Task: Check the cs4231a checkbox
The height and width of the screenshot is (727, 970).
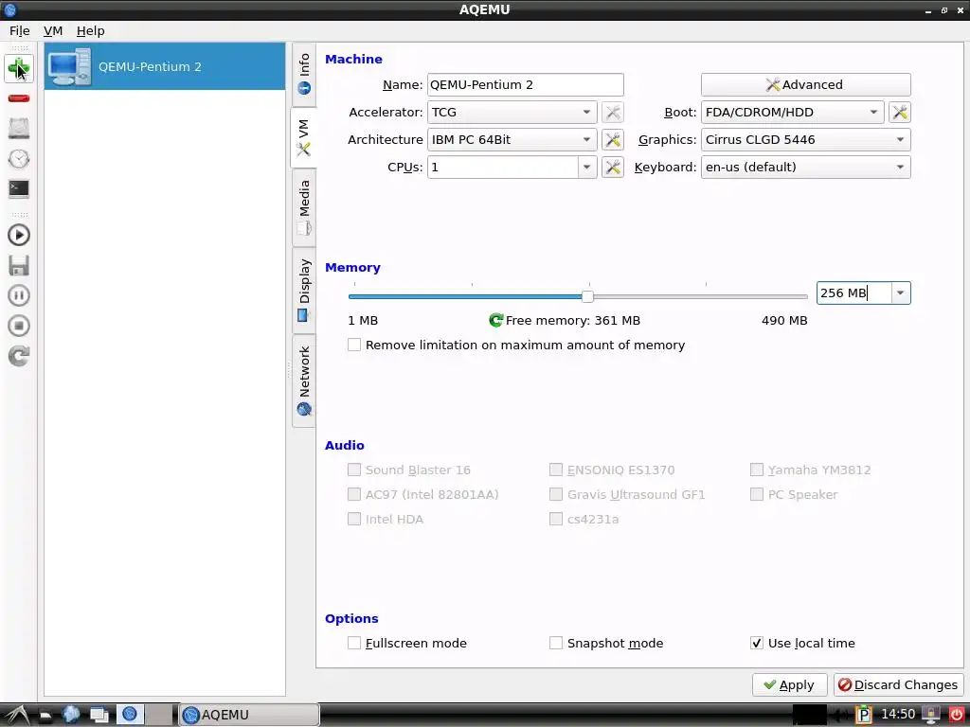Action: point(555,520)
